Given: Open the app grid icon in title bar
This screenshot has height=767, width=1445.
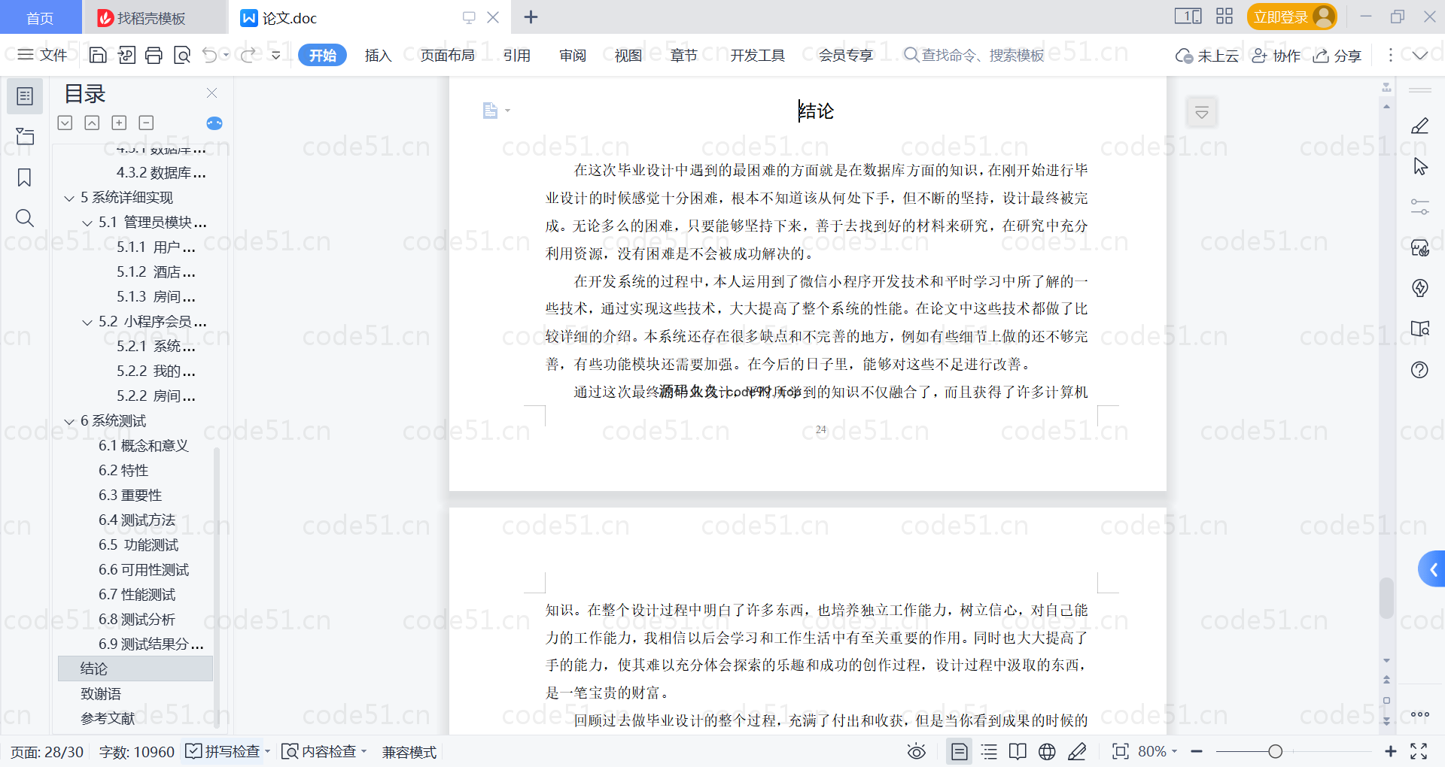Looking at the screenshot, I should click(1224, 17).
